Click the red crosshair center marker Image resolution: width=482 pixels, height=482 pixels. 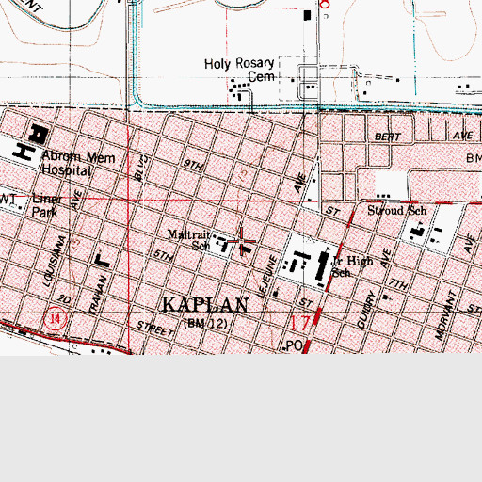click(241, 241)
